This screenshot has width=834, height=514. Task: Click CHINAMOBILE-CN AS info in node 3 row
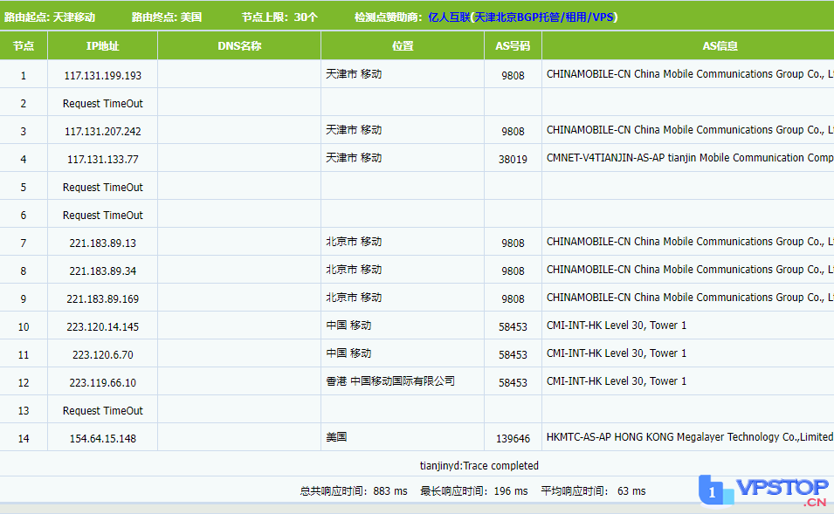690,130
